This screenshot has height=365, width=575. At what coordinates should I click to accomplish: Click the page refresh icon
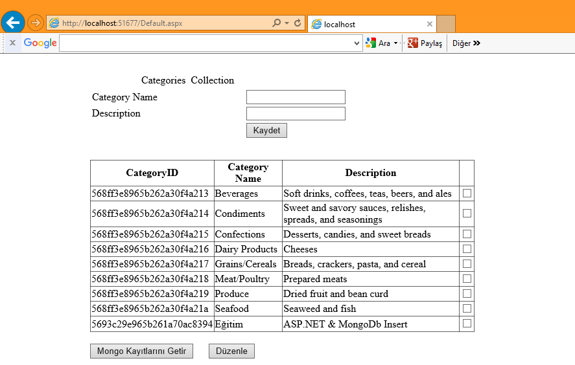pos(298,23)
